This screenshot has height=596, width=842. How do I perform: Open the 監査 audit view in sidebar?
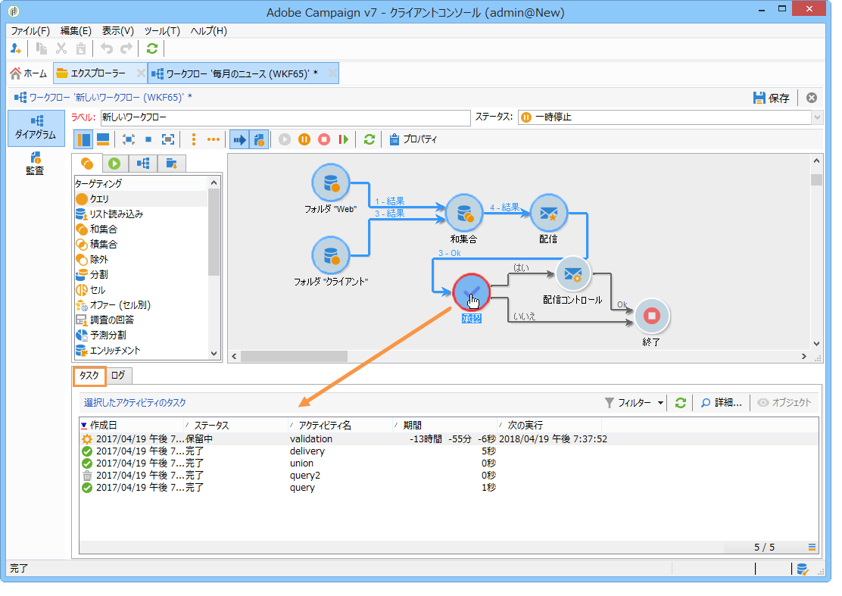tap(35, 163)
